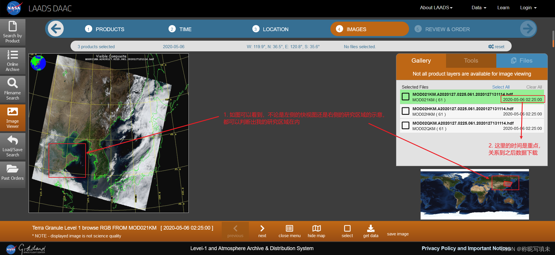Image resolution: width=555 pixels, height=255 pixels.
Task: Check the MOD021KM file checkbox
Action: coord(406,97)
